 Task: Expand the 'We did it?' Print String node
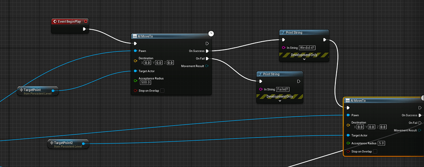pyautogui.click(x=304, y=59)
